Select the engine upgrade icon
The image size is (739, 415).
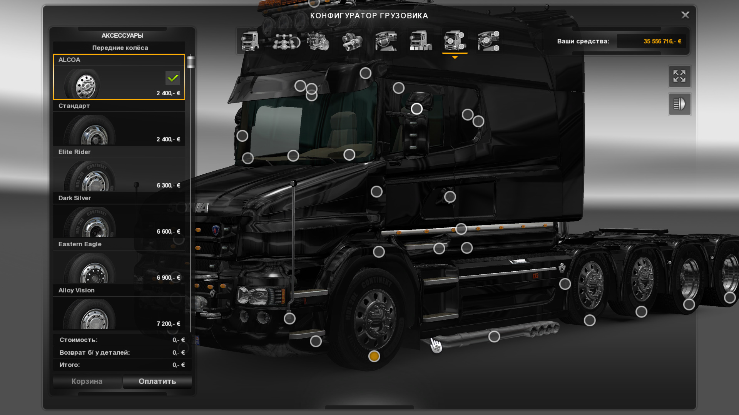pos(318,41)
